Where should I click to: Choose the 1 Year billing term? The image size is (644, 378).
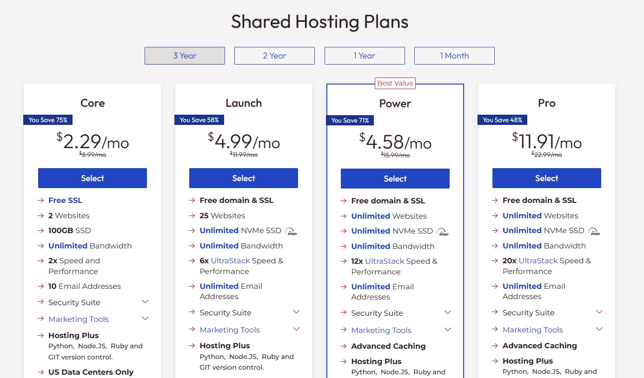pos(365,56)
